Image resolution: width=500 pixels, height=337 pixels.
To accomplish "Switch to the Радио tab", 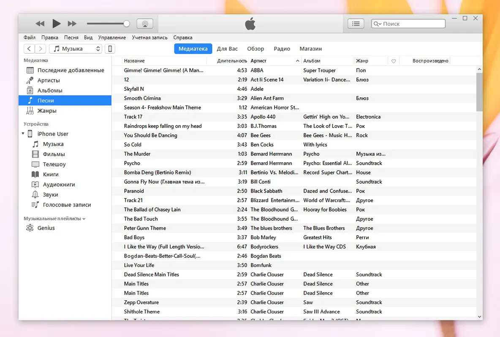I will 282,49.
